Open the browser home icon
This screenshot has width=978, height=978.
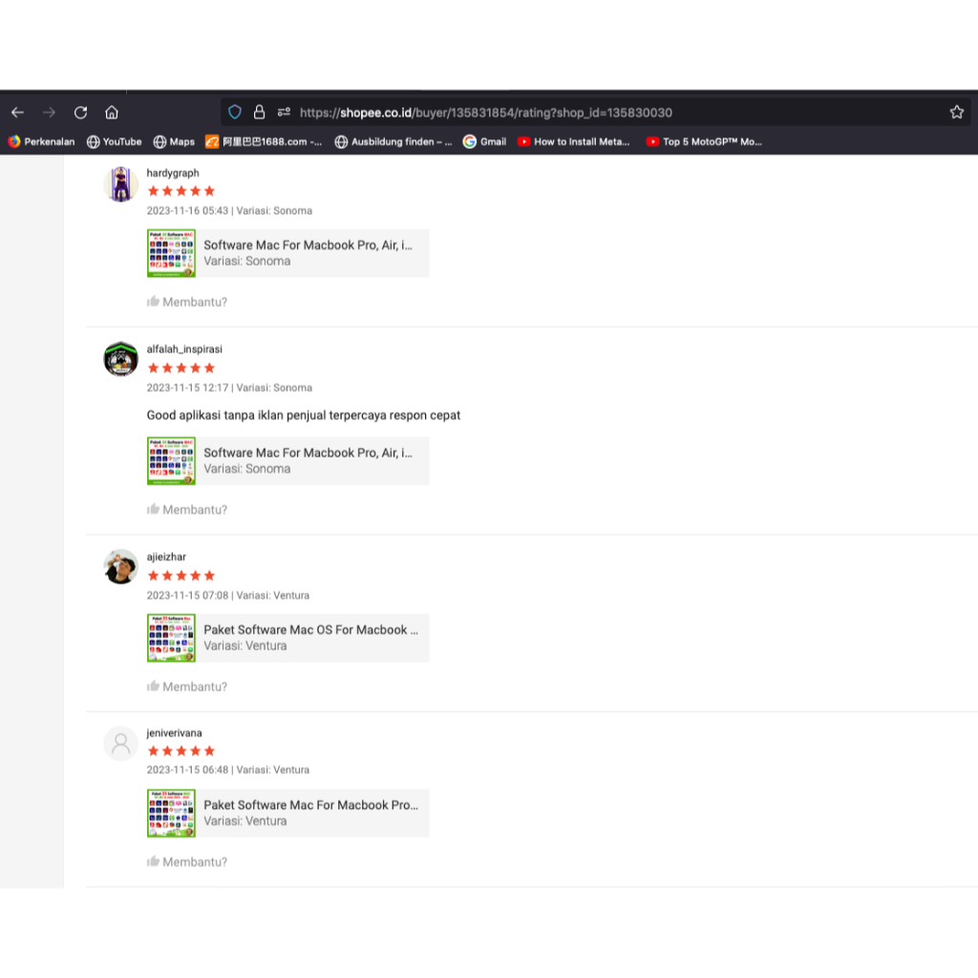(112, 113)
